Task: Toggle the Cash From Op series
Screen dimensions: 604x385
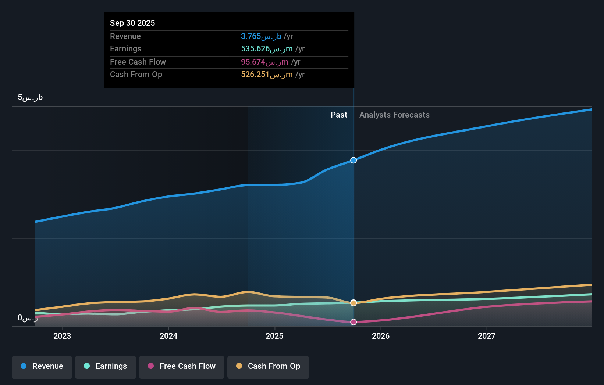Action: point(268,367)
